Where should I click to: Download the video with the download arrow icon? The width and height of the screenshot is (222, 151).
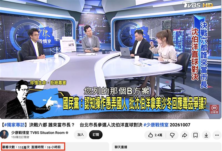pyautogui.click(x=206, y=135)
